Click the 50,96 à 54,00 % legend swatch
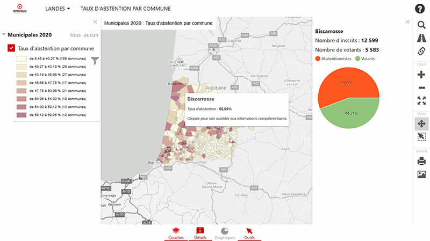 21,99
